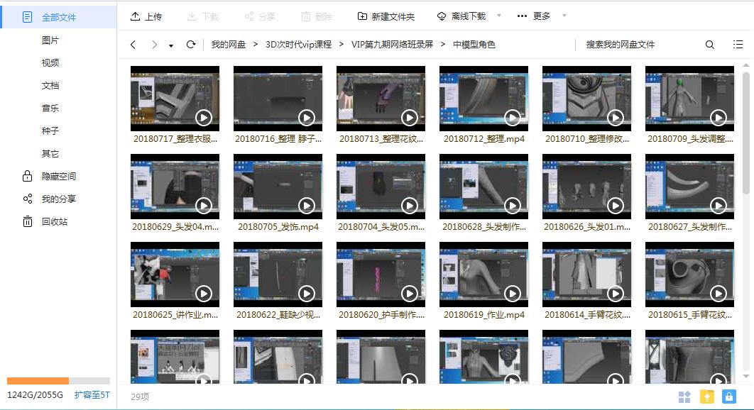The height and width of the screenshot is (410, 754).
Task: Click the blue lock icon at bottom right
Action: point(729,397)
